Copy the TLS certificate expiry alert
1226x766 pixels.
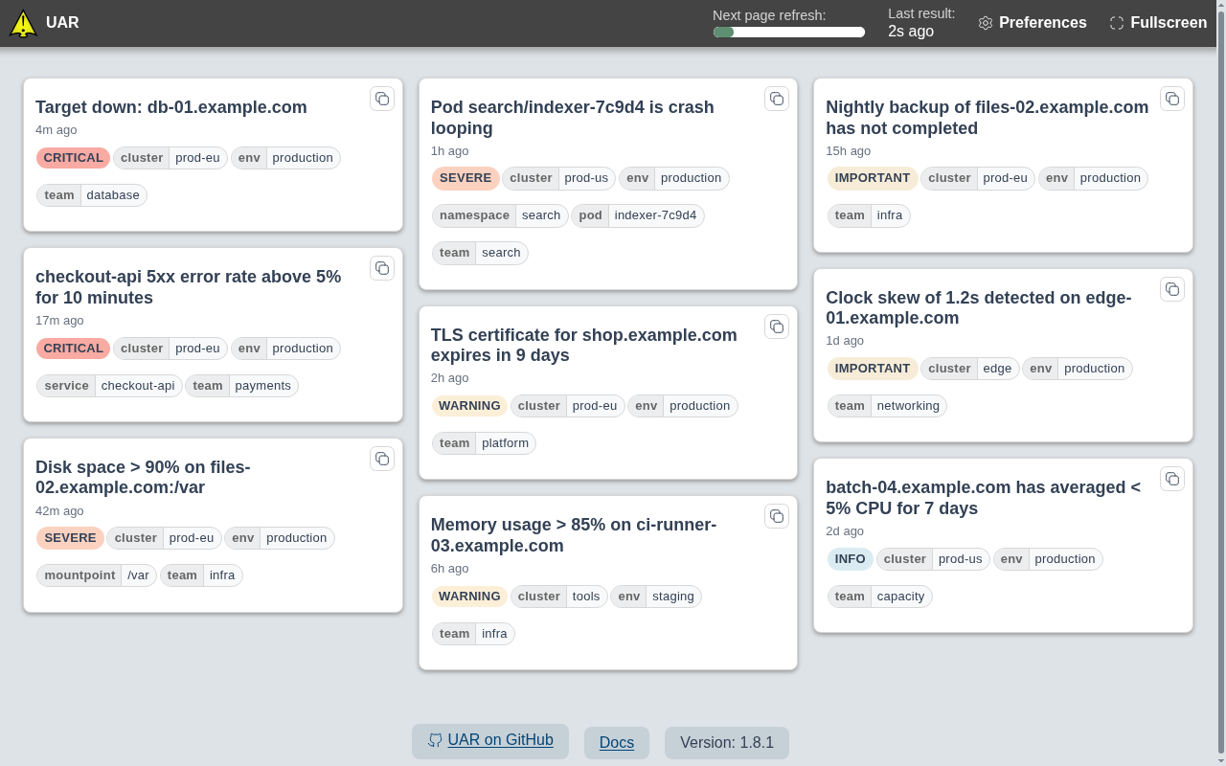[777, 327]
